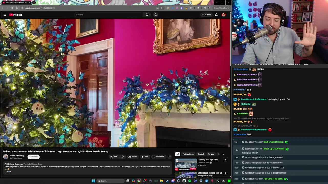Open File Explorer from the taskbar
The height and width of the screenshot is (184, 328).
pos(161,181)
